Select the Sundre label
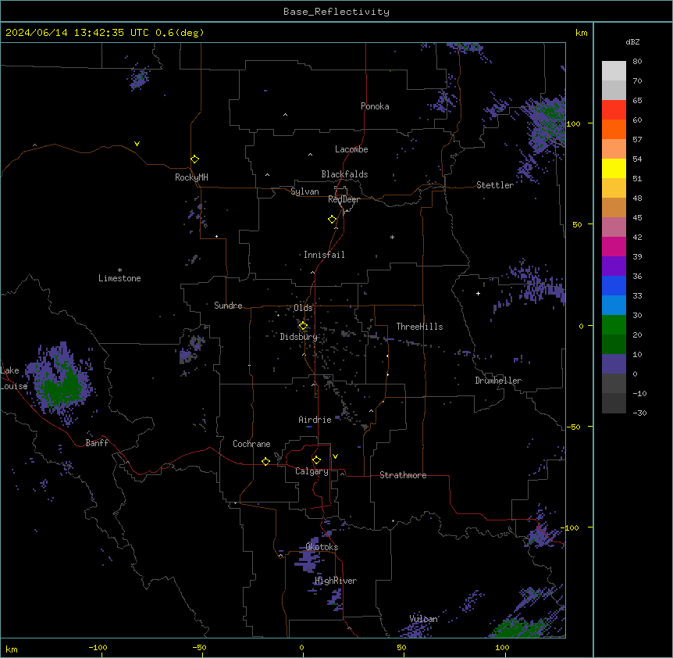 pyautogui.click(x=228, y=306)
